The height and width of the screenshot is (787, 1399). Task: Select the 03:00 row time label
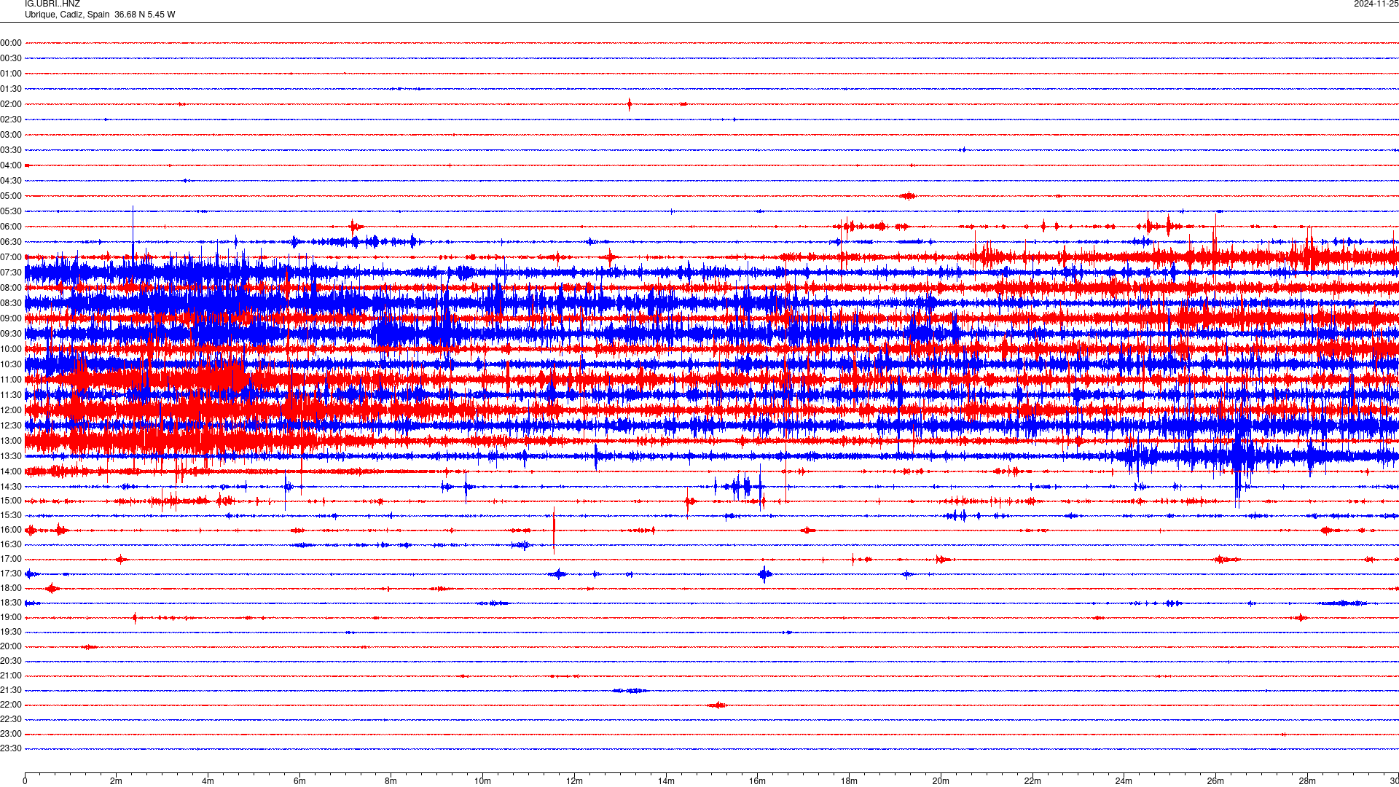tap(11, 135)
